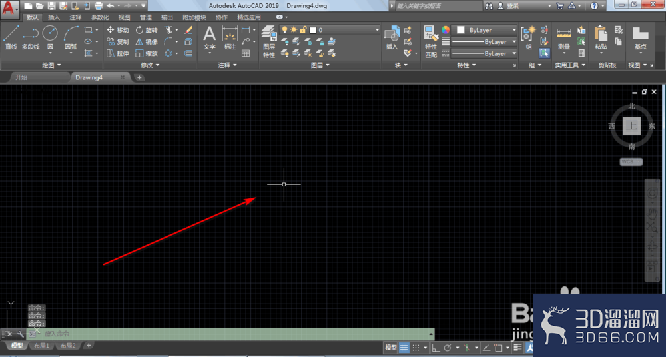Click the 插入 block insert icon

pos(392,37)
